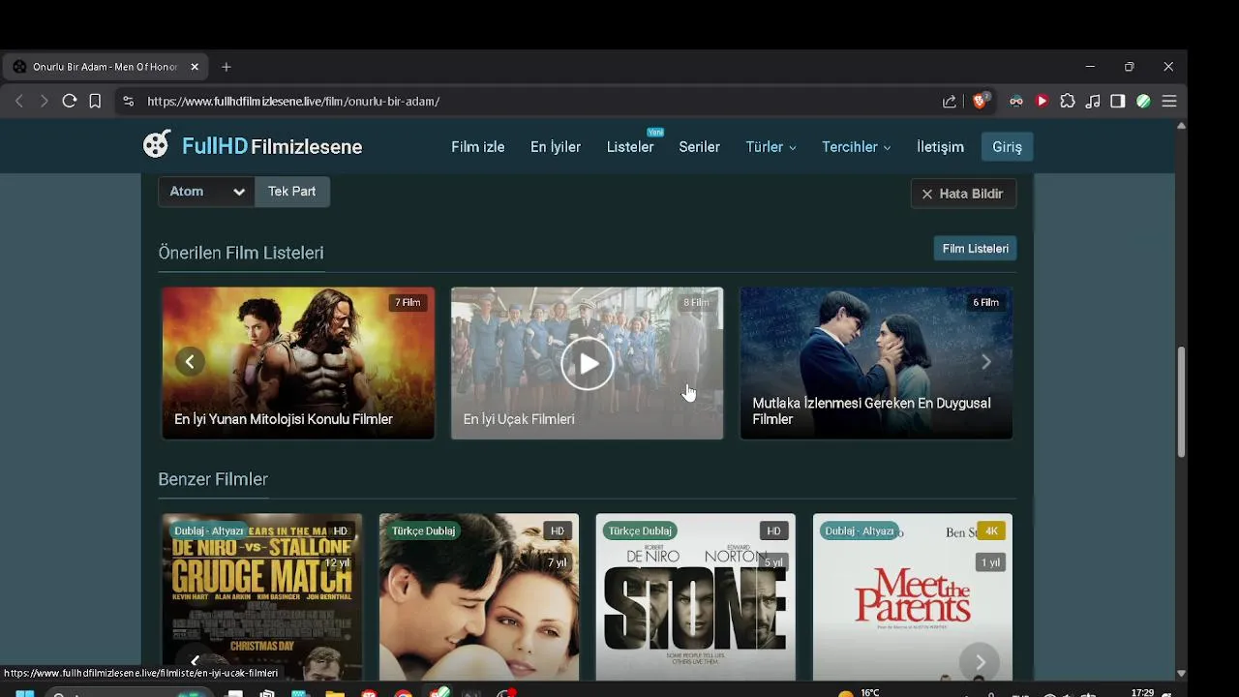Click the Türkçe Dublaj badge on Stone
The image size is (1239, 697).
(x=640, y=530)
